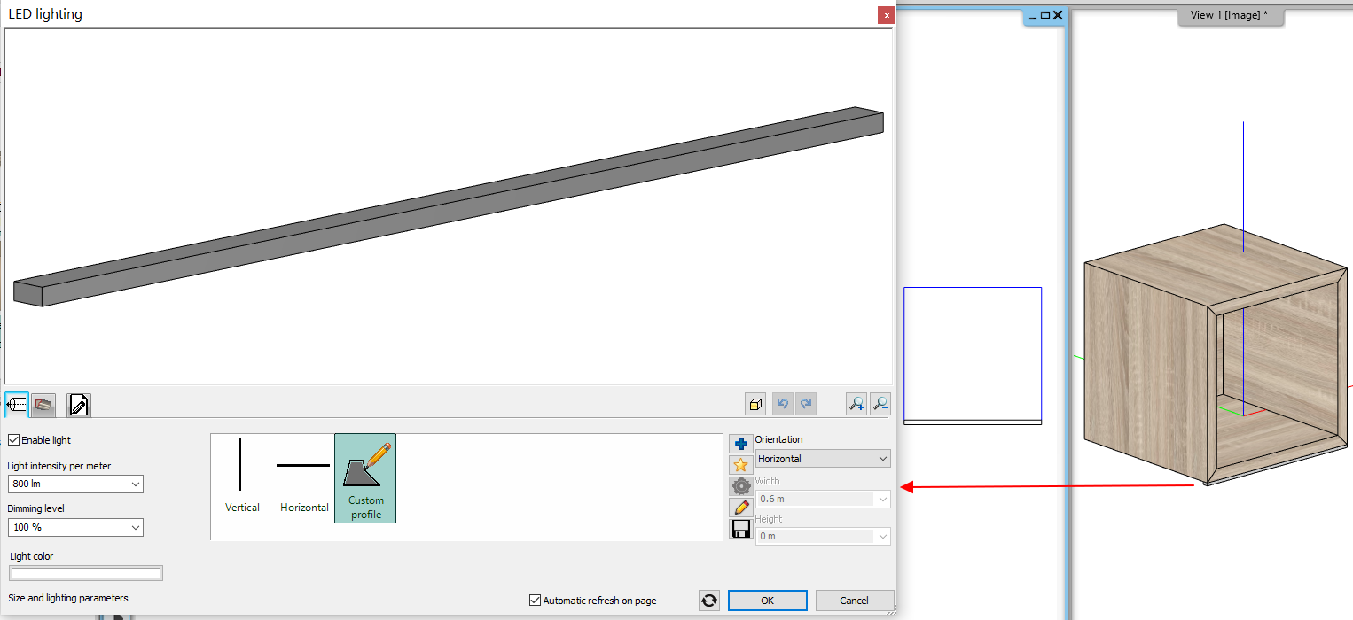Click the "Light intensity per meter" label
Image resolution: width=1353 pixels, height=620 pixels.
tap(59, 466)
